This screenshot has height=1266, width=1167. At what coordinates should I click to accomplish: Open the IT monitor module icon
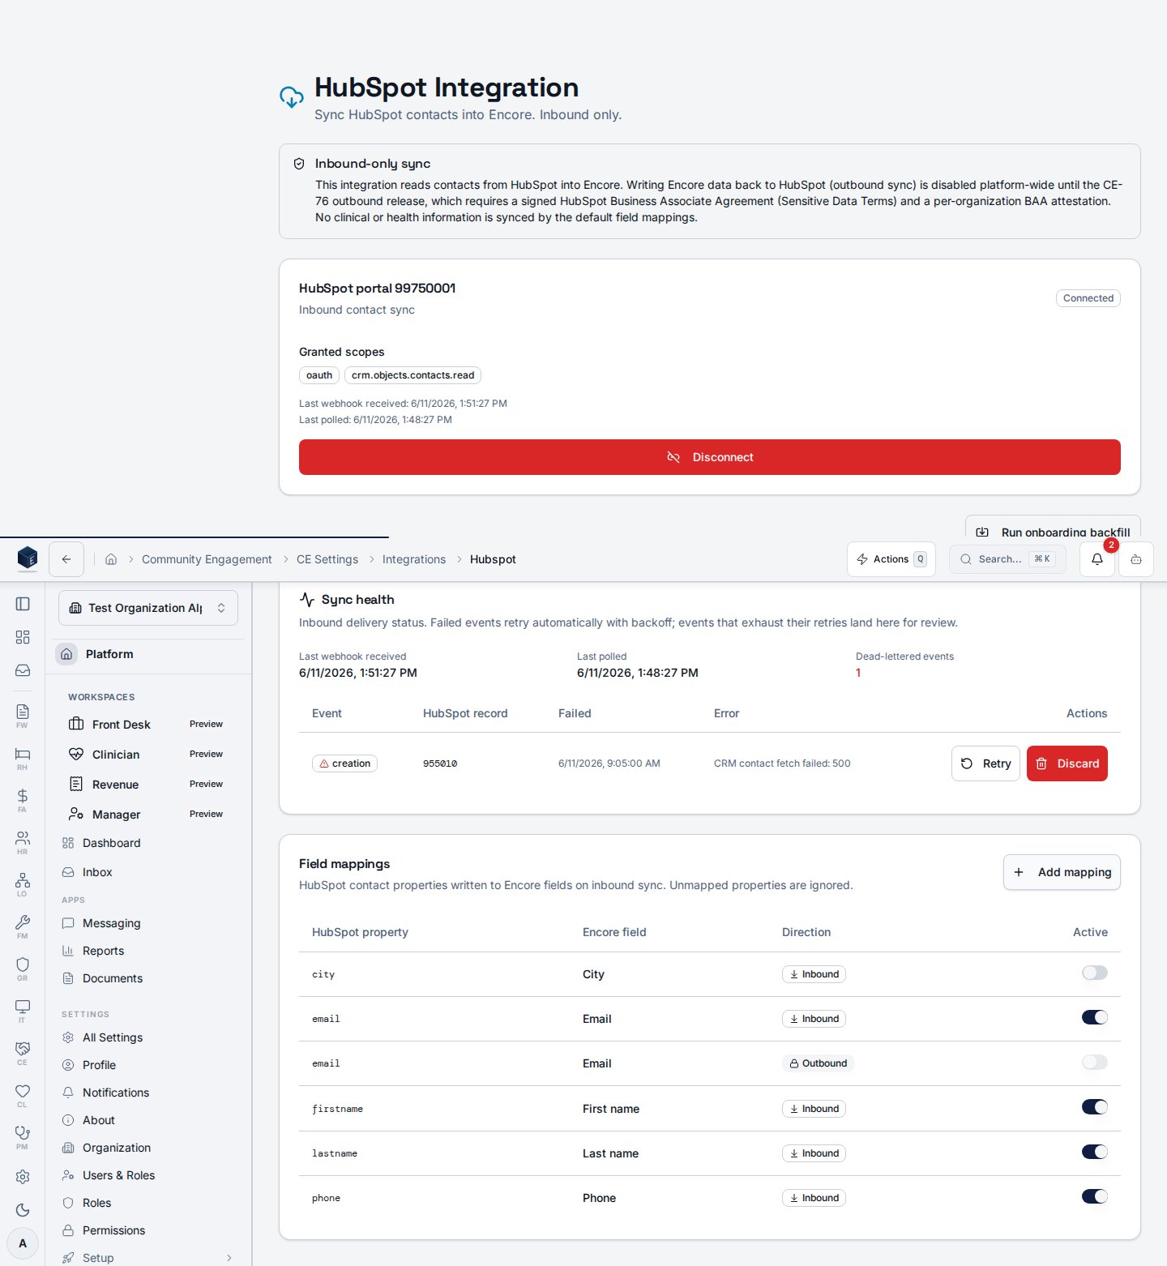pos(23,1010)
